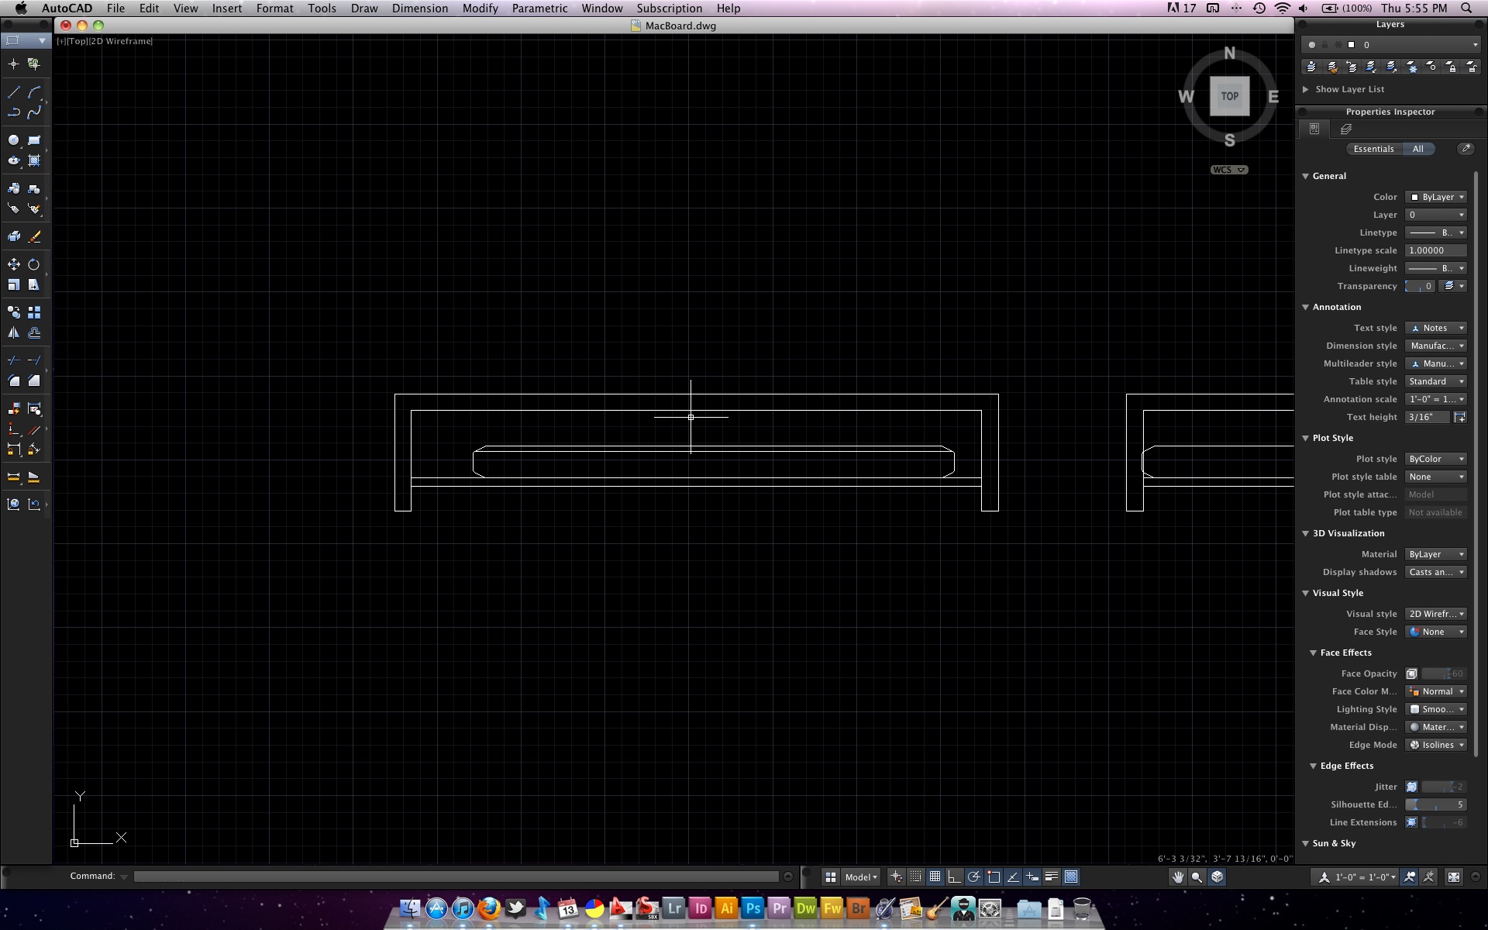Image resolution: width=1488 pixels, height=930 pixels.
Task: Toggle Transparency display in status bar
Action: pyautogui.click(x=1071, y=877)
